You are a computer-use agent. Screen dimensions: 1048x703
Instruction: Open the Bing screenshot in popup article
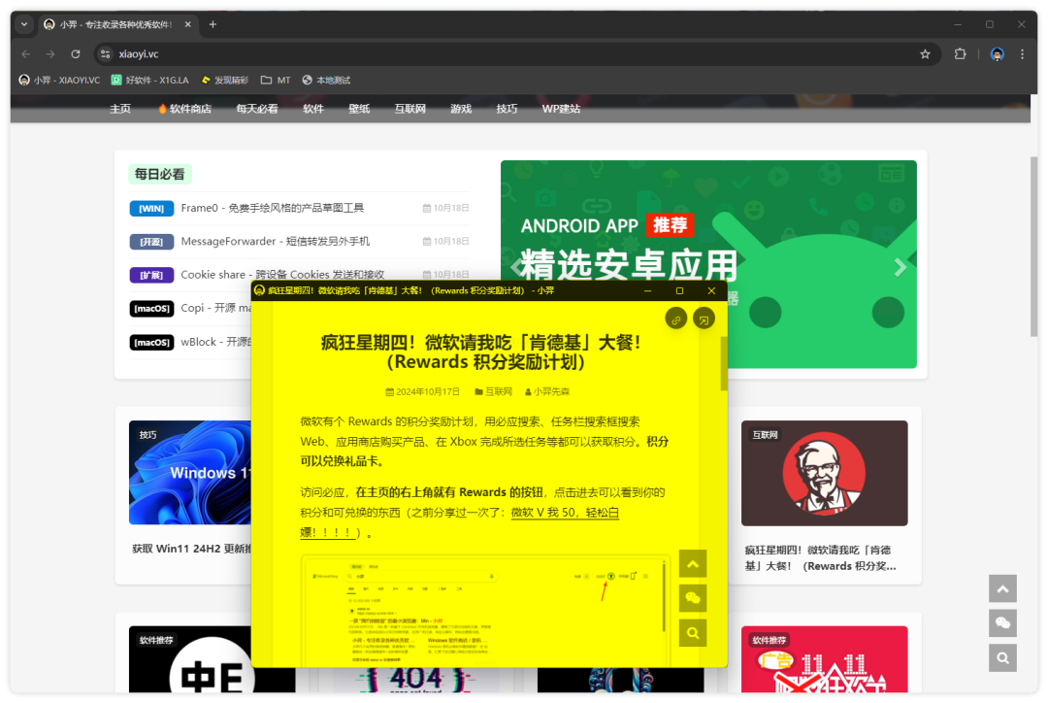click(x=484, y=610)
